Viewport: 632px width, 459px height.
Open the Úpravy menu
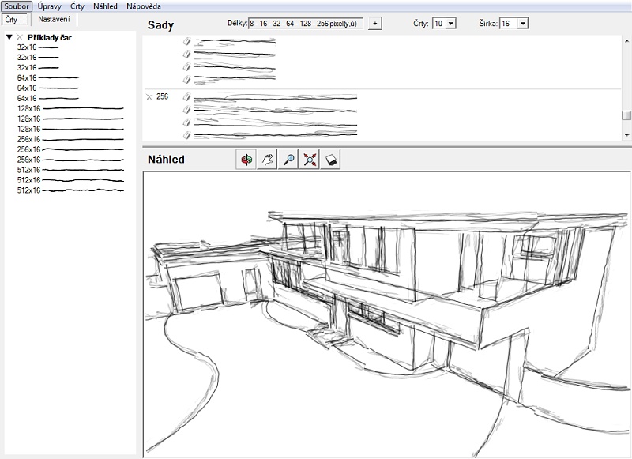[50, 6]
